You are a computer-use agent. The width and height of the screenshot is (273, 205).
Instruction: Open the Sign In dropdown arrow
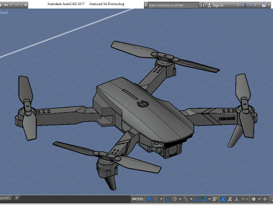click(x=238, y=5)
